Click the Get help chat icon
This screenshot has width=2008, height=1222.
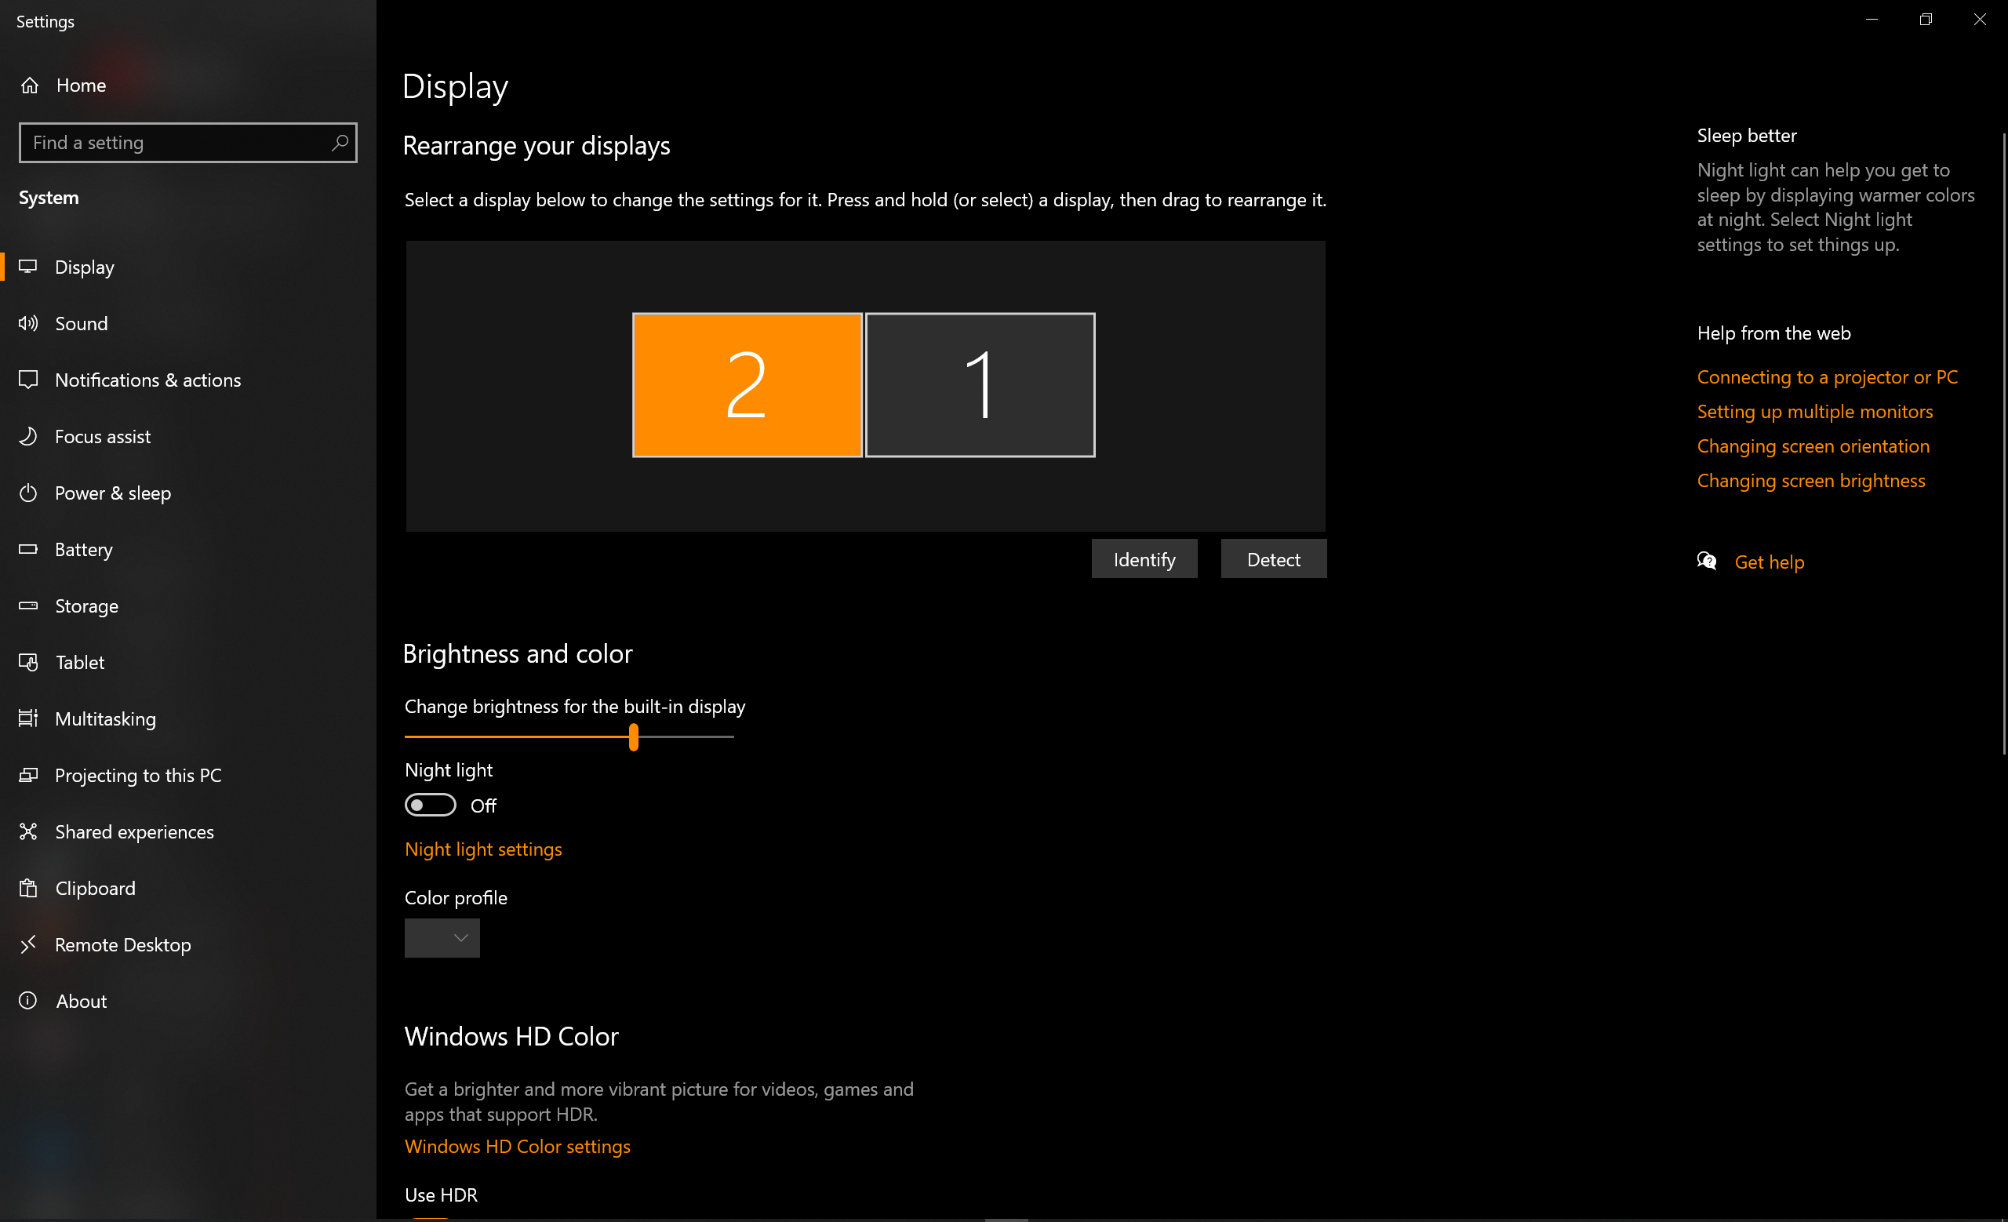point(1708,562)
